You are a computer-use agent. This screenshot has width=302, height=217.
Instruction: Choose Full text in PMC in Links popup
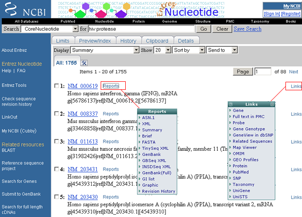pos(249,117)
